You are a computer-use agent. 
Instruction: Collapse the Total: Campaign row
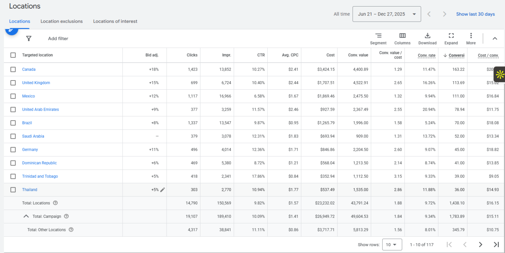tap(26, 216)
